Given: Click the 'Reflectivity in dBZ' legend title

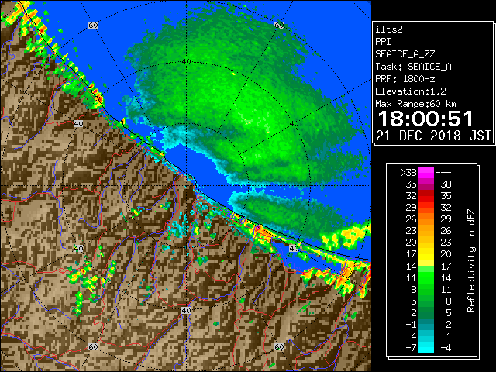Looking at the screenshot, I should click(x=471, y=260).
